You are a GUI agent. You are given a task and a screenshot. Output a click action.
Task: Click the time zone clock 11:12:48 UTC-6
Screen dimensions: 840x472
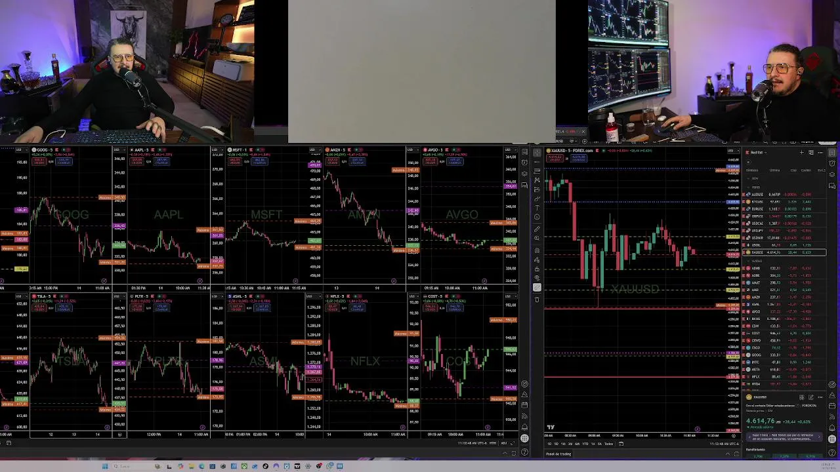[x=724, y=444]
